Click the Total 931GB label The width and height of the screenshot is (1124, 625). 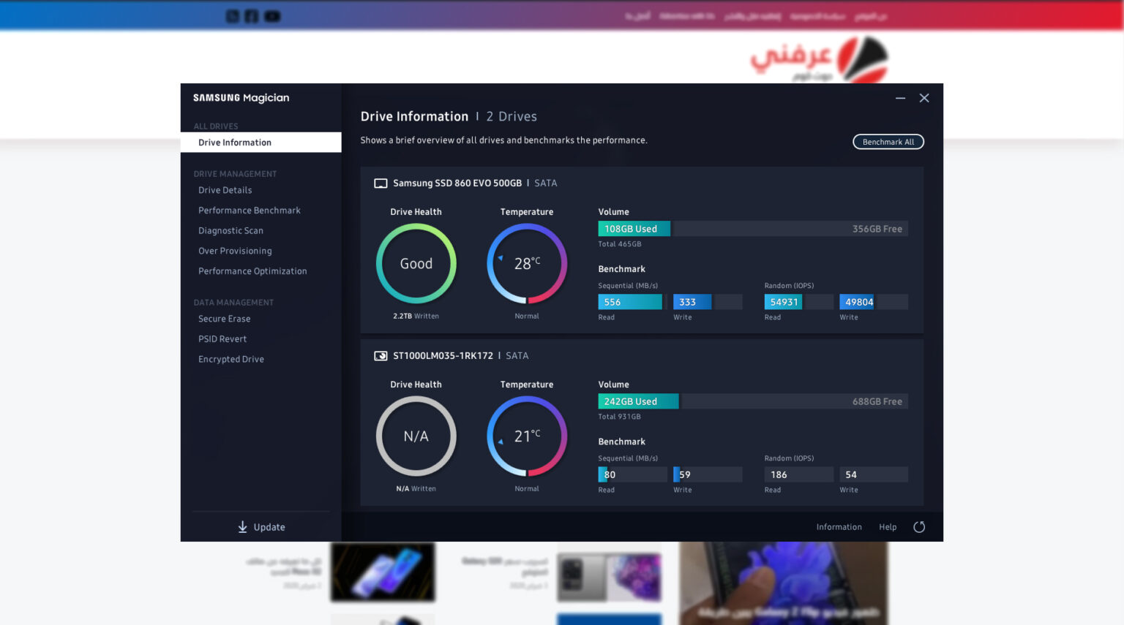pos(619,417)
